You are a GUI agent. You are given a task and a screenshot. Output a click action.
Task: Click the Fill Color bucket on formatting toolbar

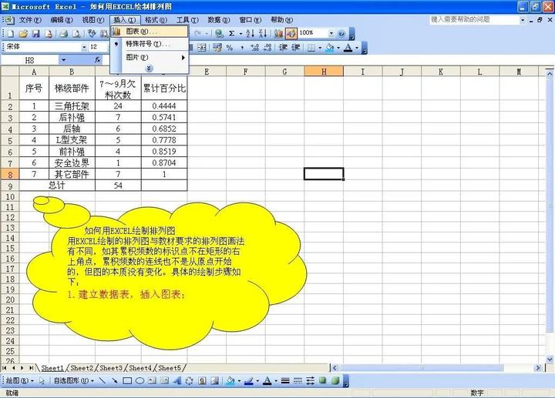click(330, 48)
